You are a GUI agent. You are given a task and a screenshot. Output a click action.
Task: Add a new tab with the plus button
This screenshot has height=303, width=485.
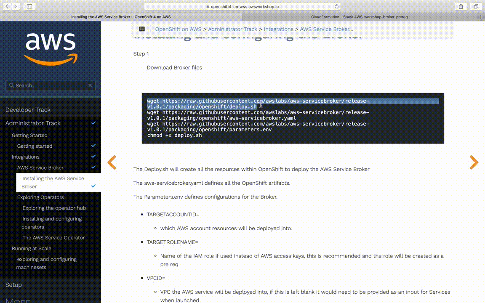click(481, 17)
